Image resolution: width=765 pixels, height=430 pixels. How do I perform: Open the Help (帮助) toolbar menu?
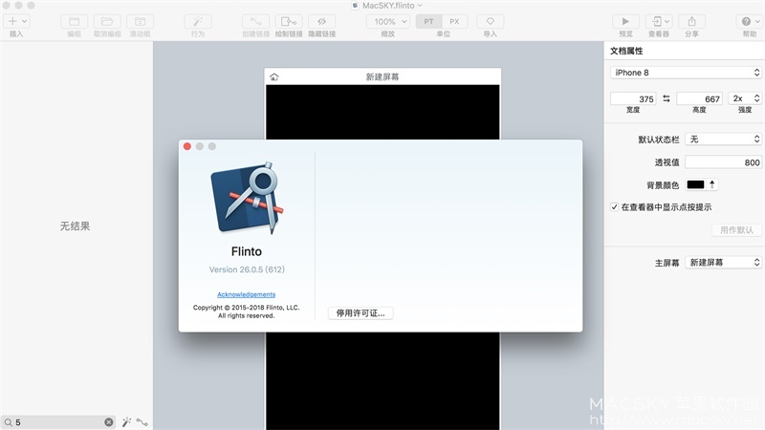(750, 21)
